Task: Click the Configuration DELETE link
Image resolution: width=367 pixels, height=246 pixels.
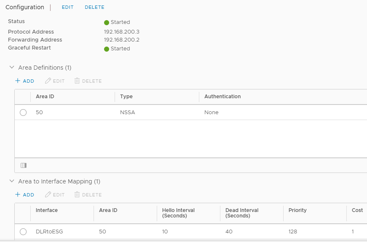Action: pyautogui.click(x=94, y=7)
